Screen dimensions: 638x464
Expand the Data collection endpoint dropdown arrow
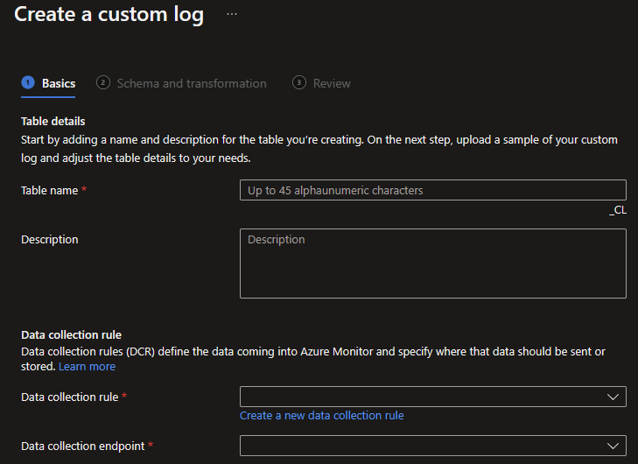[x=613, y=446]
